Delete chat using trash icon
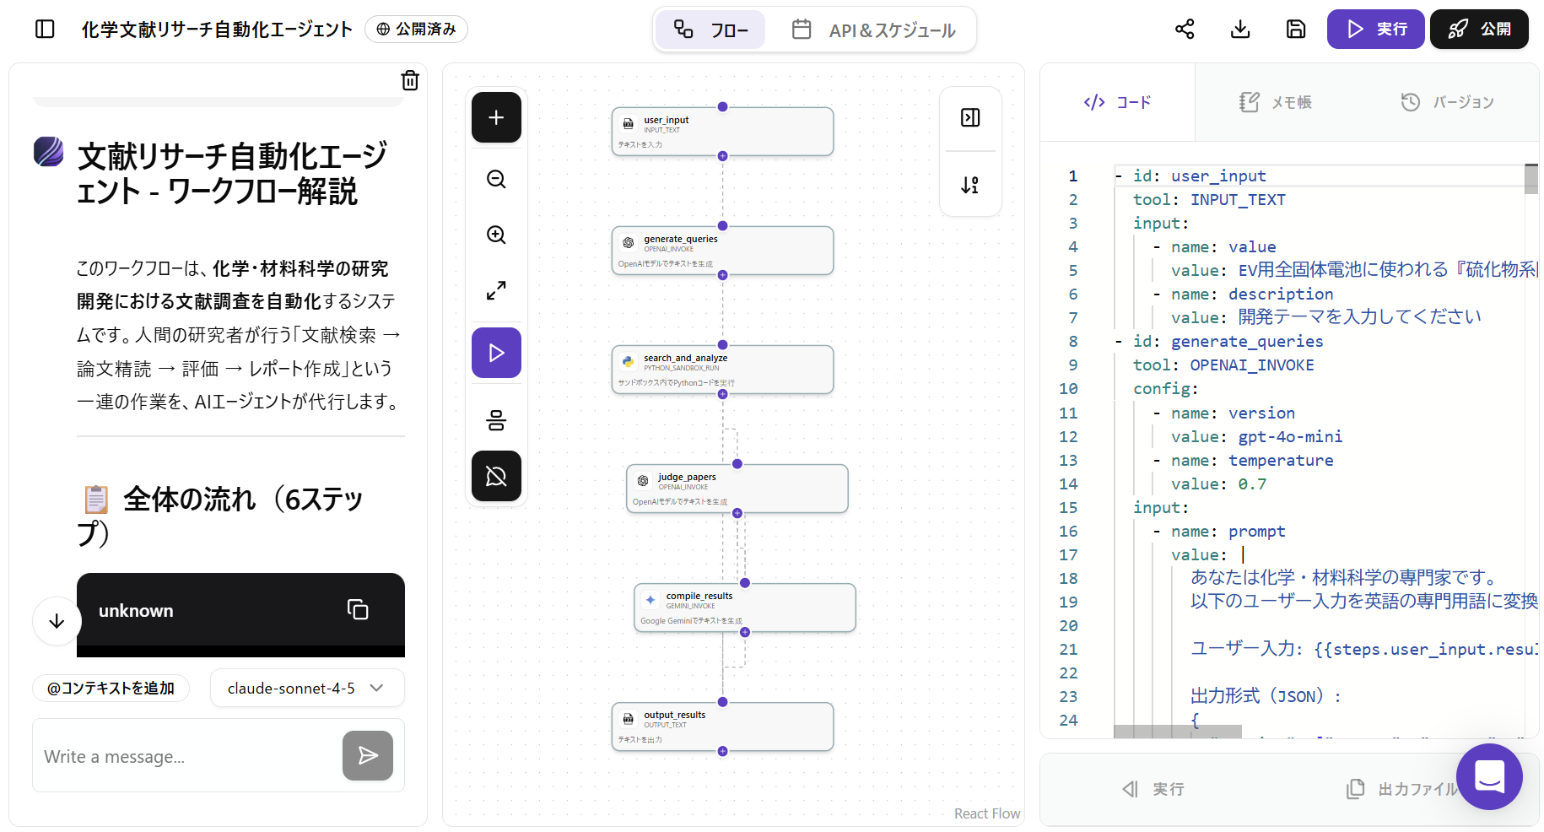Viewport: 1544px width, 832px height. point(410,80)
